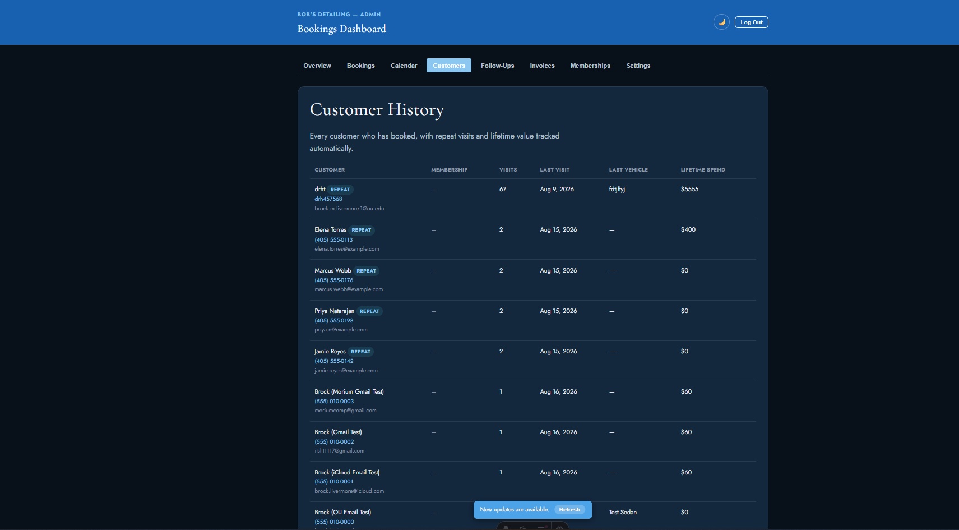Screen dimensions: 959x530
Task: Click the CUSTOMER column header
Action: (330, 169)
